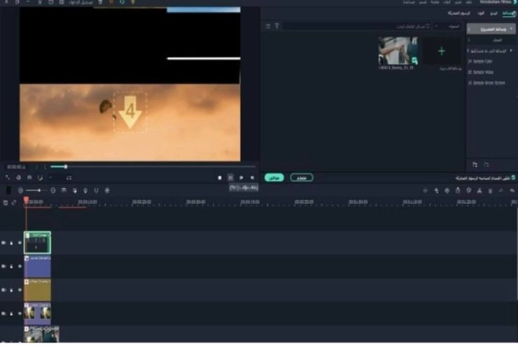The height and width of the screenshot is (346, 518).
Task: Click the list view icon in media panel
Action: 268,26
